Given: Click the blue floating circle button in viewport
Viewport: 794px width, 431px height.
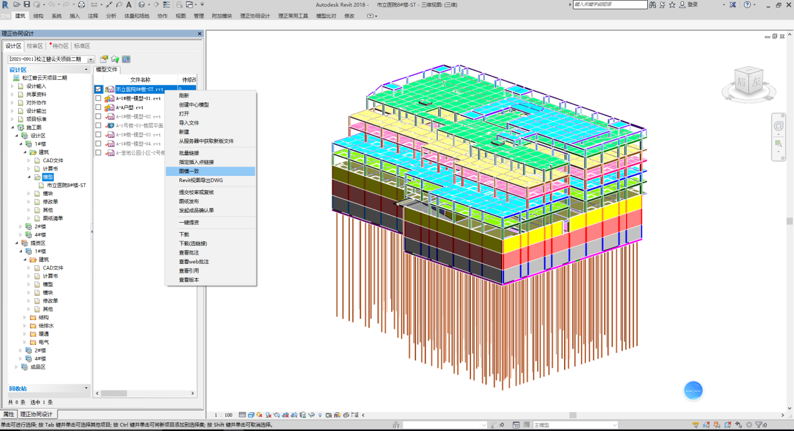Looking at the screenshot, I should coord(693,390).
